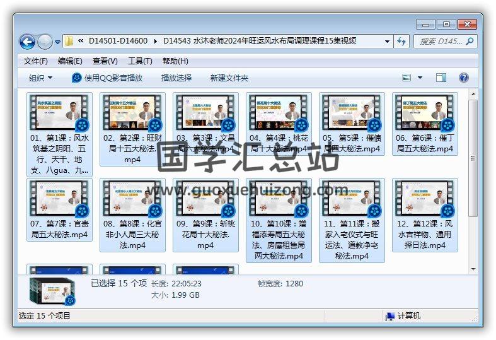Select video thumbnail 01、第1课 风水筑基
496x340 pixels.
59,112
